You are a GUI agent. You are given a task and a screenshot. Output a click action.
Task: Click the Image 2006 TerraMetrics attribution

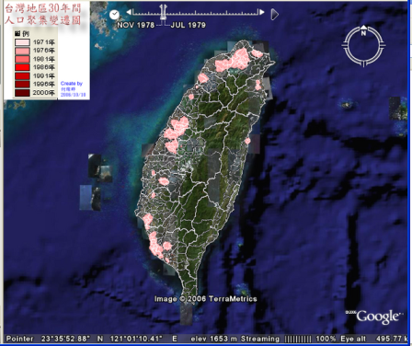pos(205,299)
